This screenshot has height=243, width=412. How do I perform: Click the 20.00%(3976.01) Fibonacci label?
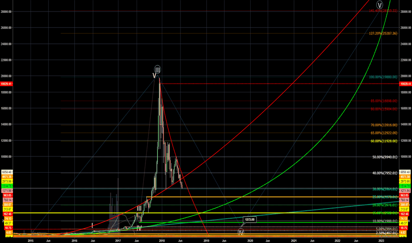pos(385,205)
